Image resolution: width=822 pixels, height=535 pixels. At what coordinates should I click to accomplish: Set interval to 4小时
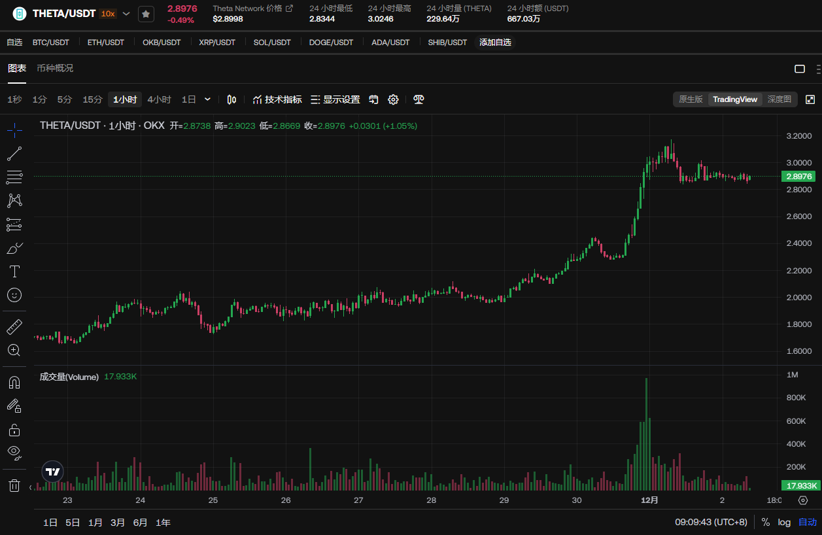click(159, 99)
